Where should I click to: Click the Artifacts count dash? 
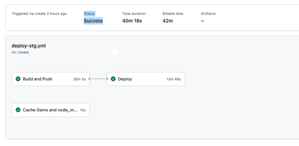coord(203,21)
